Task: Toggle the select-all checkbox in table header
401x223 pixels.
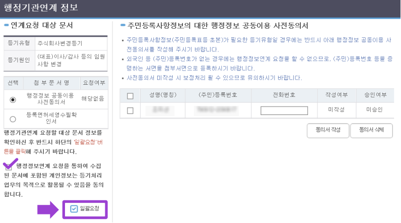Action: (130, 96)
